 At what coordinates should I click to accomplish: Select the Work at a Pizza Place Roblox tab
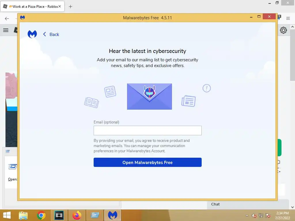(x=32, y=7)
